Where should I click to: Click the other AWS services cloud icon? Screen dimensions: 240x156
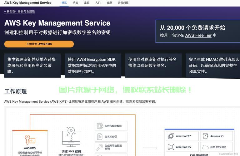click(x=205, y=147)
